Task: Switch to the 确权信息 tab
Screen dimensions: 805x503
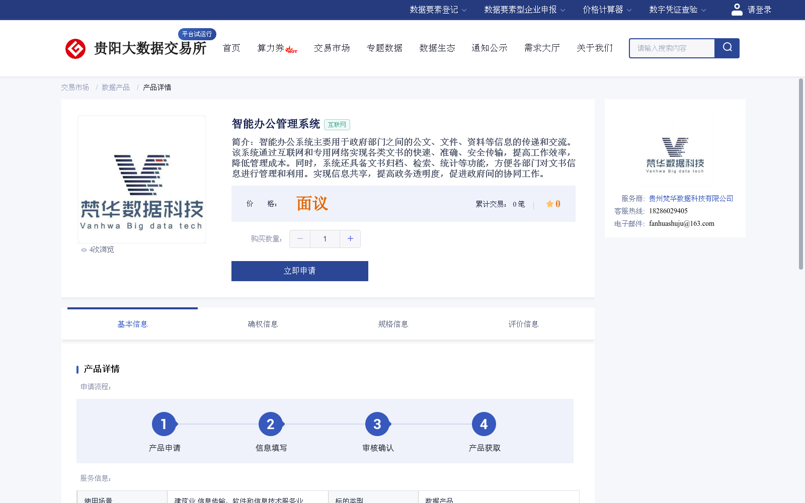Action: [x=263, y=324]
